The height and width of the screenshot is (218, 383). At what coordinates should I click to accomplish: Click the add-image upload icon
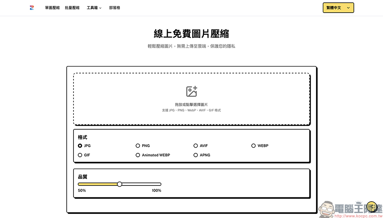tap(191, 91)
